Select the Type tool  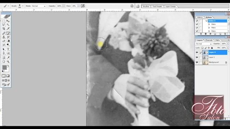pyautogui.click(x=8, y=49)
